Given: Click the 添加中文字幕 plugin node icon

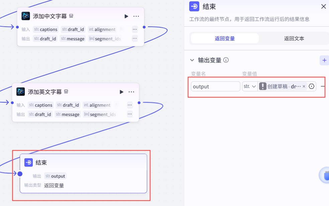Looking at the screenshot, I should (26, 16).
